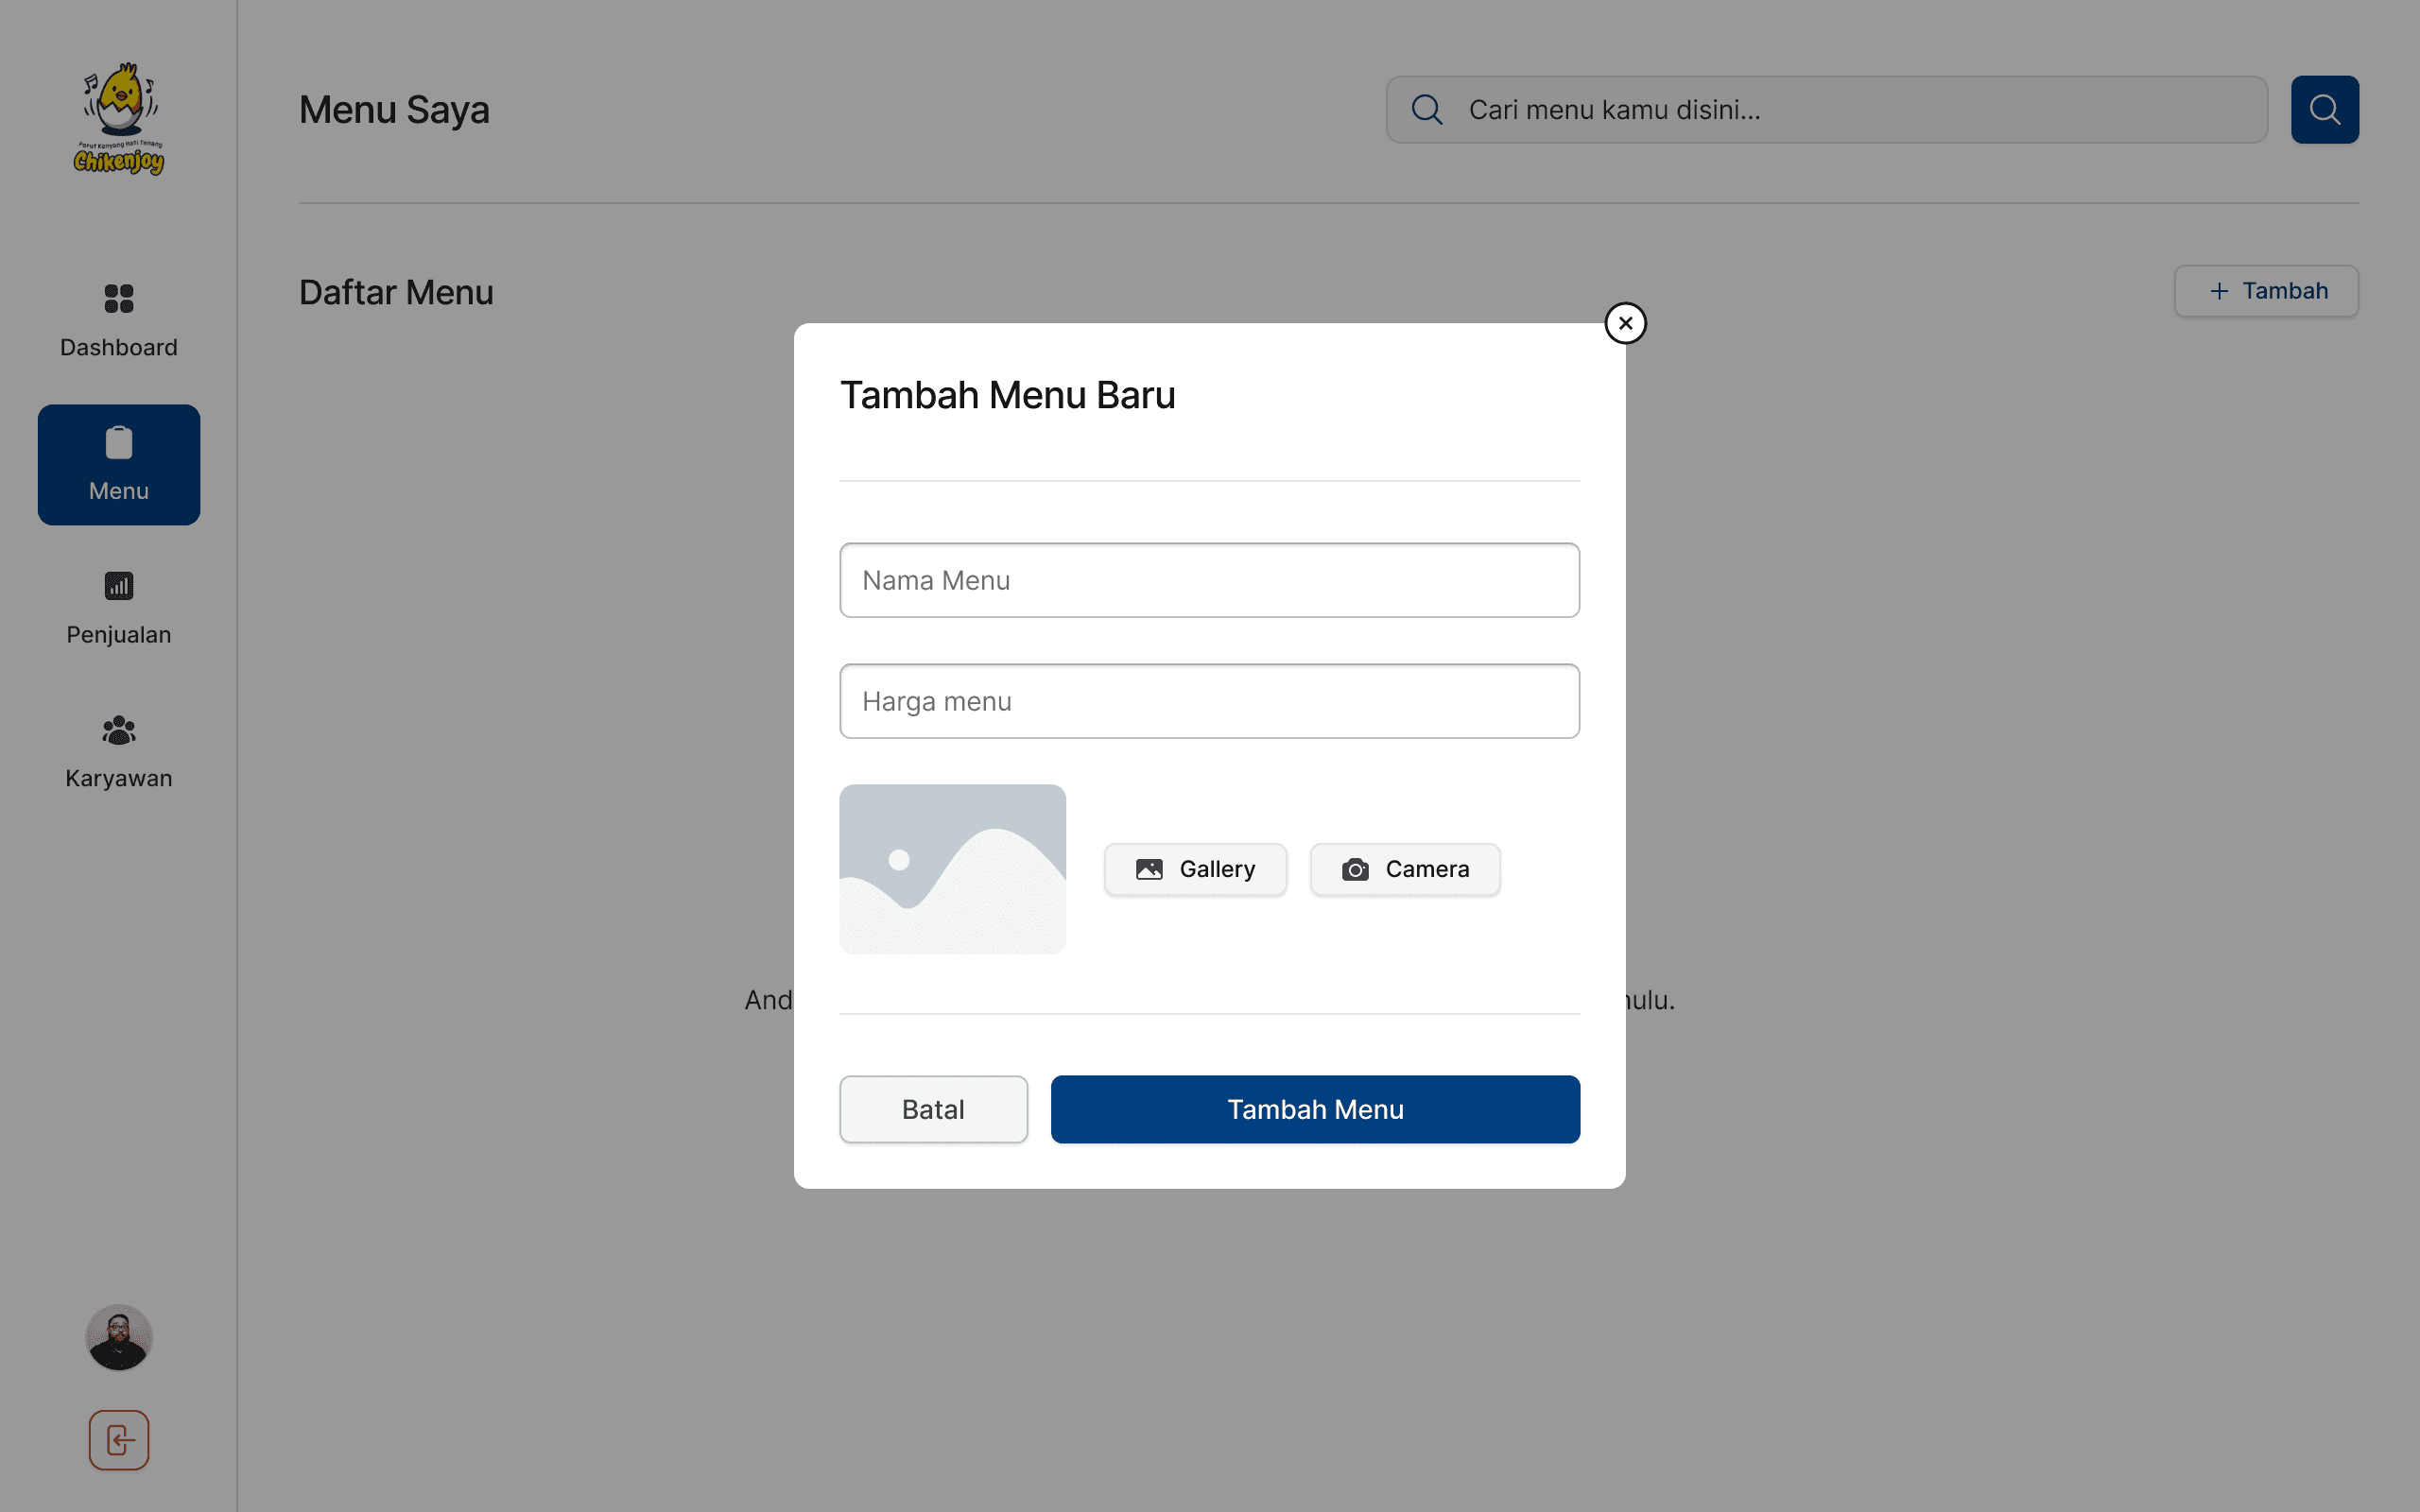Select the Menu clipboard icon in sidebar

[119, 443]
